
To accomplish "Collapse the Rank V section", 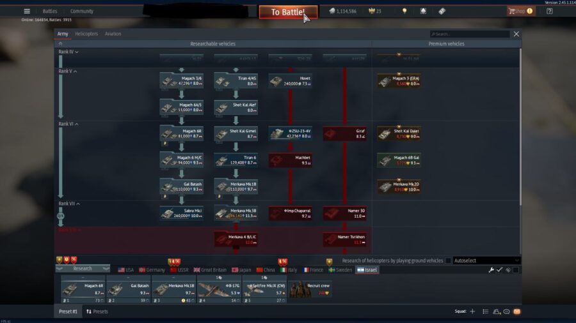I will (x=68, y=71).
